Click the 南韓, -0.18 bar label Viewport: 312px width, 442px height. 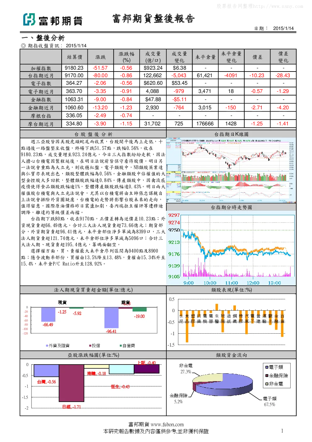97,374
